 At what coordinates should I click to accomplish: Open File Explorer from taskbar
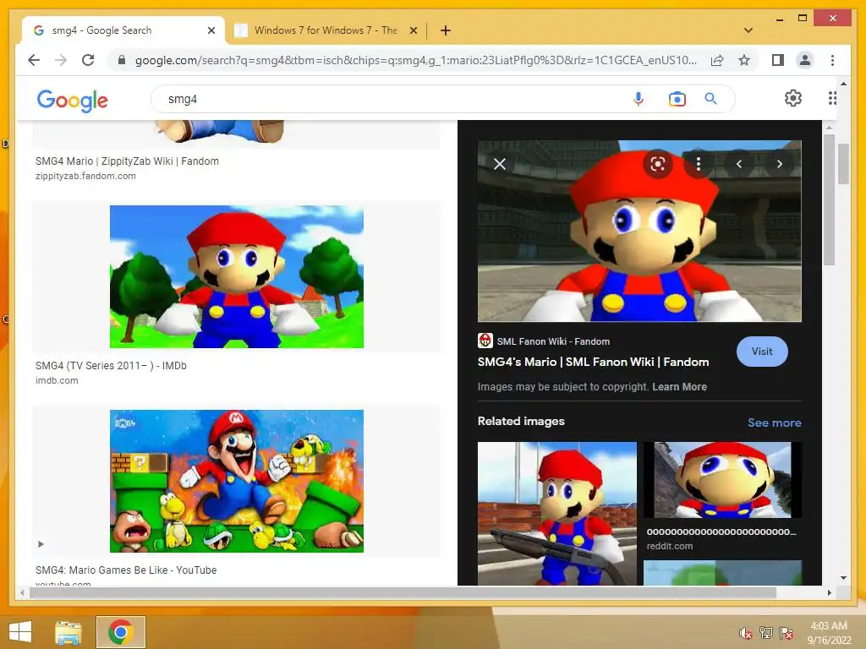(x=68, y=632)
